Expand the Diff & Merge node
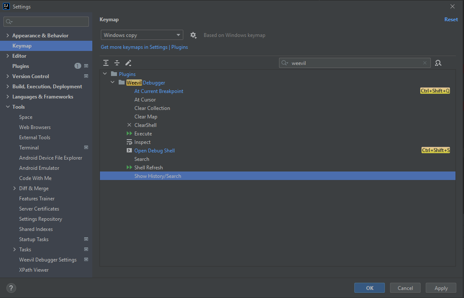The height and width of the screenshot is (298, 464). (14, 188)
